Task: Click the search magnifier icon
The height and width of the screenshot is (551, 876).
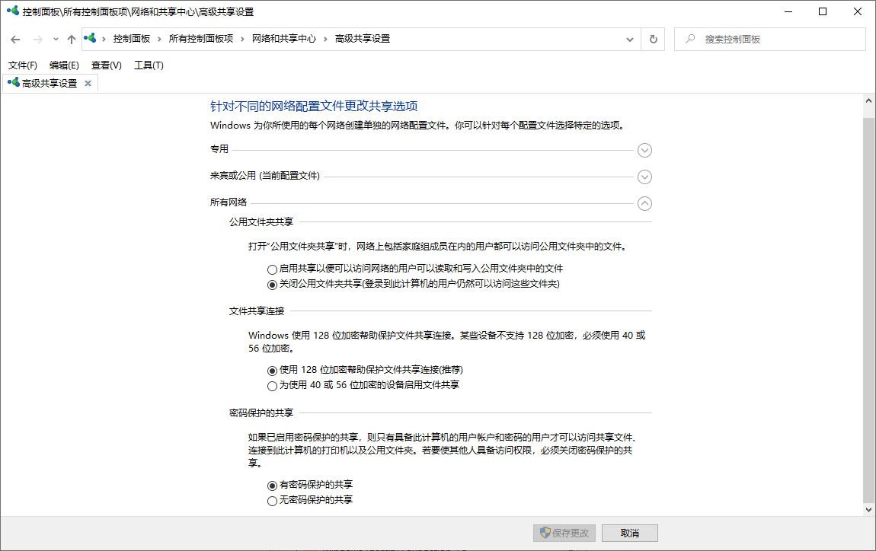Action: click(691, 39)
